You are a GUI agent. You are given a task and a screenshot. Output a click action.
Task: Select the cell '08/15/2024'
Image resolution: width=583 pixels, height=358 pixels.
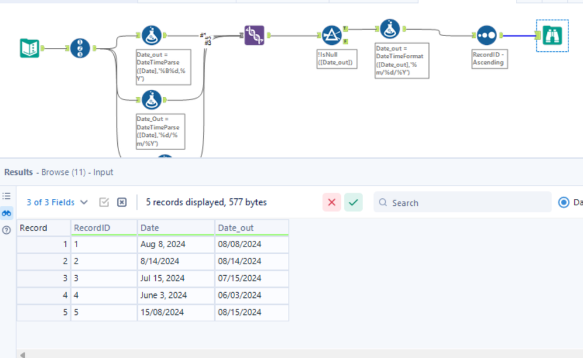(x=252, y=313)
